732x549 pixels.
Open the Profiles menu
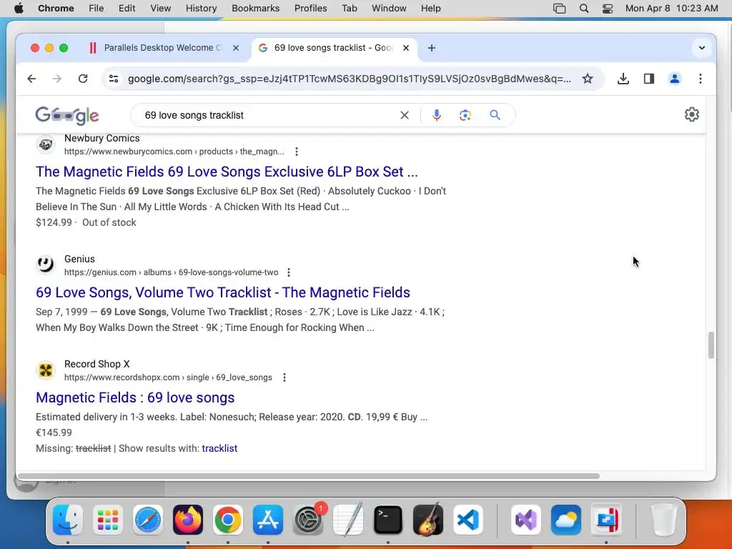[x=310, y=9]
